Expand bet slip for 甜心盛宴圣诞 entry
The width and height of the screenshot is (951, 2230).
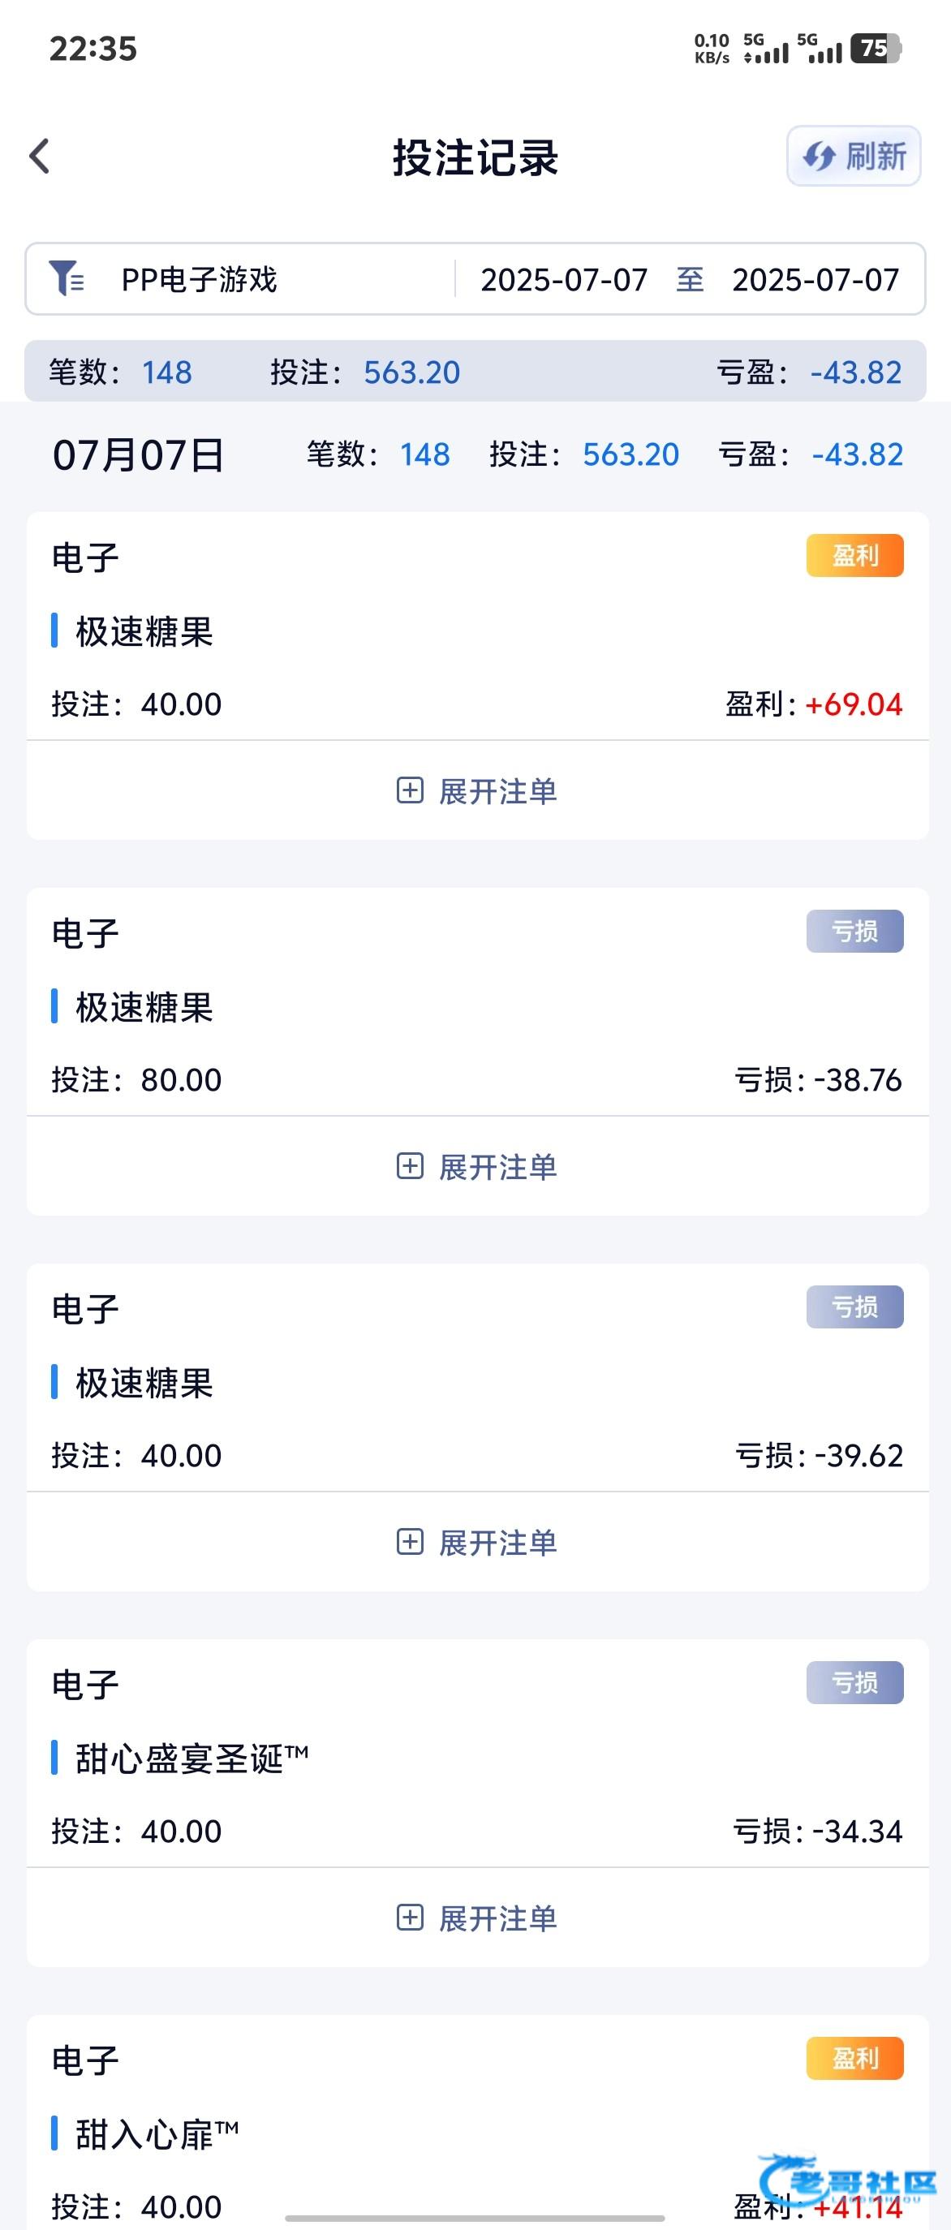click(477, 1918)
